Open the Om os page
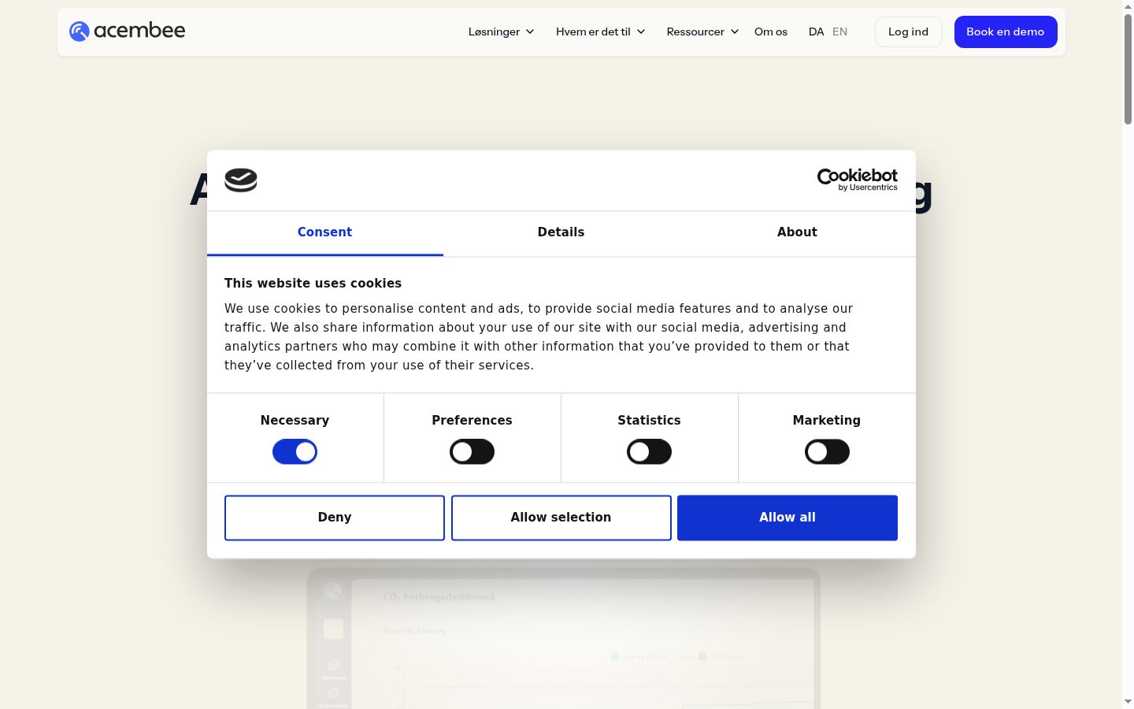This screenshot has height=709, width=1134. point(771,32)
